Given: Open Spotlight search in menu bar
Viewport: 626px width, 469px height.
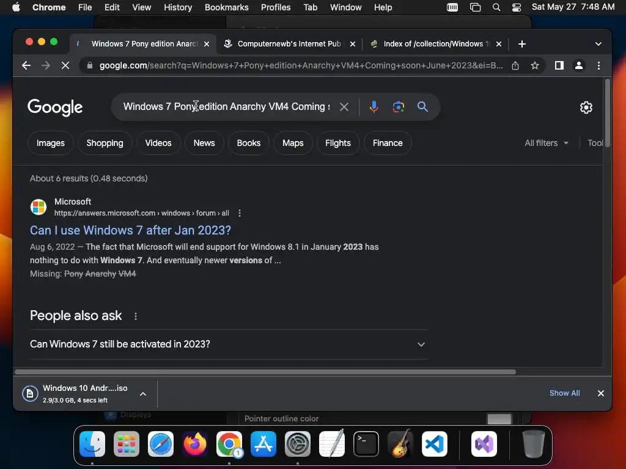Looking at the screenshot, I should pos(496,7).
